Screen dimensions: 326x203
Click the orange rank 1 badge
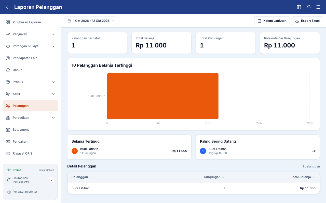coord(75,151)
